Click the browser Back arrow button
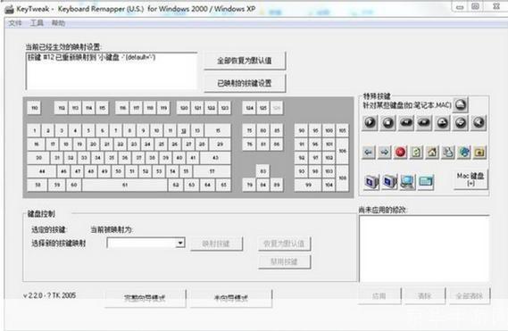The image size is (508, 331). (369, 153)
